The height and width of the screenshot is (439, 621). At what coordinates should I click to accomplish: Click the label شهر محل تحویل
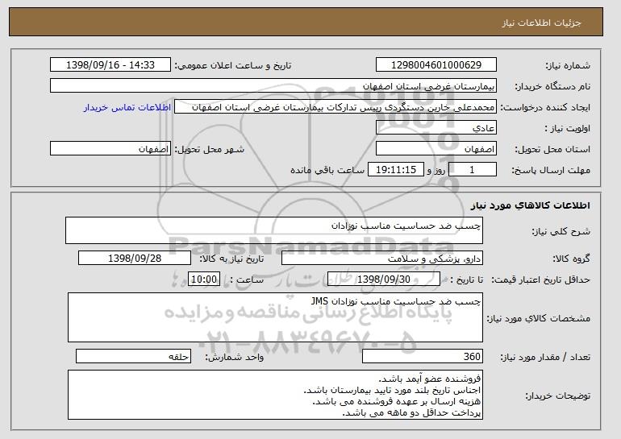(210, 149)
